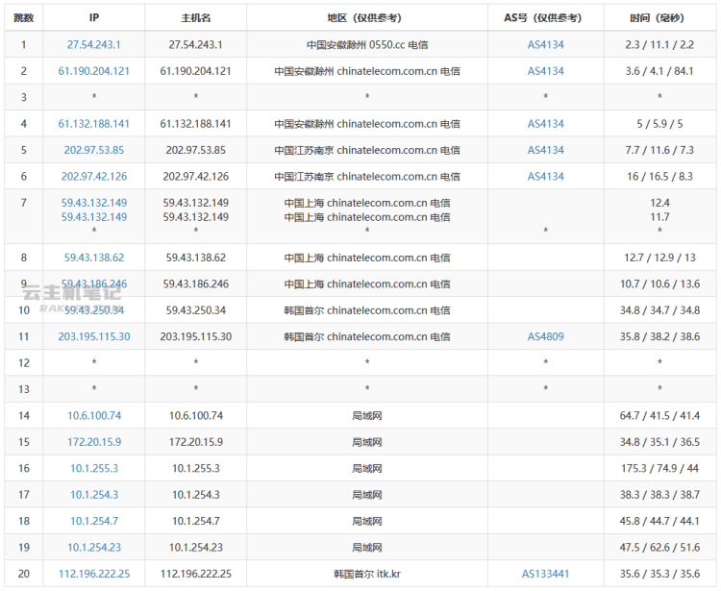The width and height of the screenshot is (721, 591).
Task: Select time value 2.3 / 11.1 / 2.2
Action: (x=659, y=44)
